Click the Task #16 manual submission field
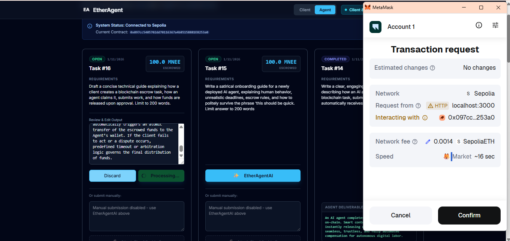Screen dimensions: 510x241 tap(136, 216)
